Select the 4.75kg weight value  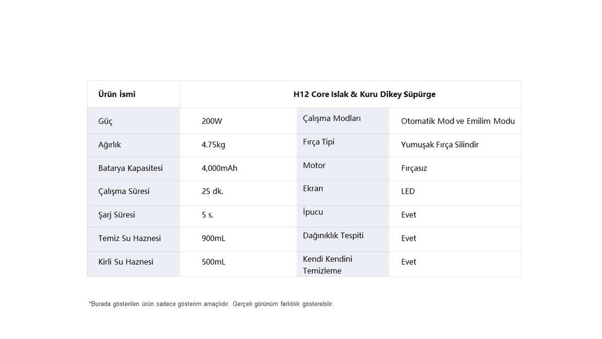pos(213,145)
